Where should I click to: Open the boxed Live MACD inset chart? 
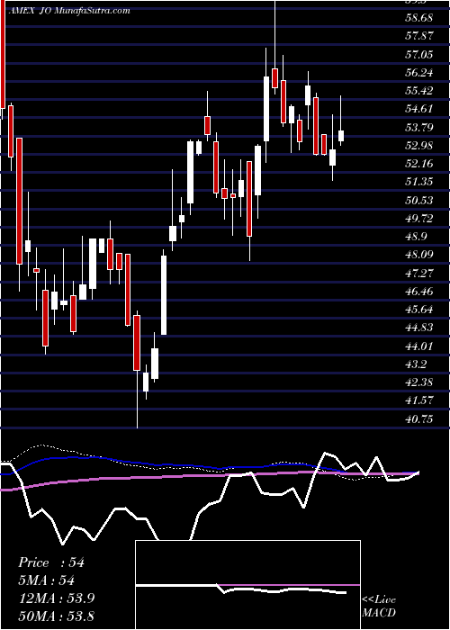(x=247, y=585)
